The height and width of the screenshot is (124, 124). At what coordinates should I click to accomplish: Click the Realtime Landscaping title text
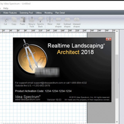pyautogui.click(x=76, y=46)
